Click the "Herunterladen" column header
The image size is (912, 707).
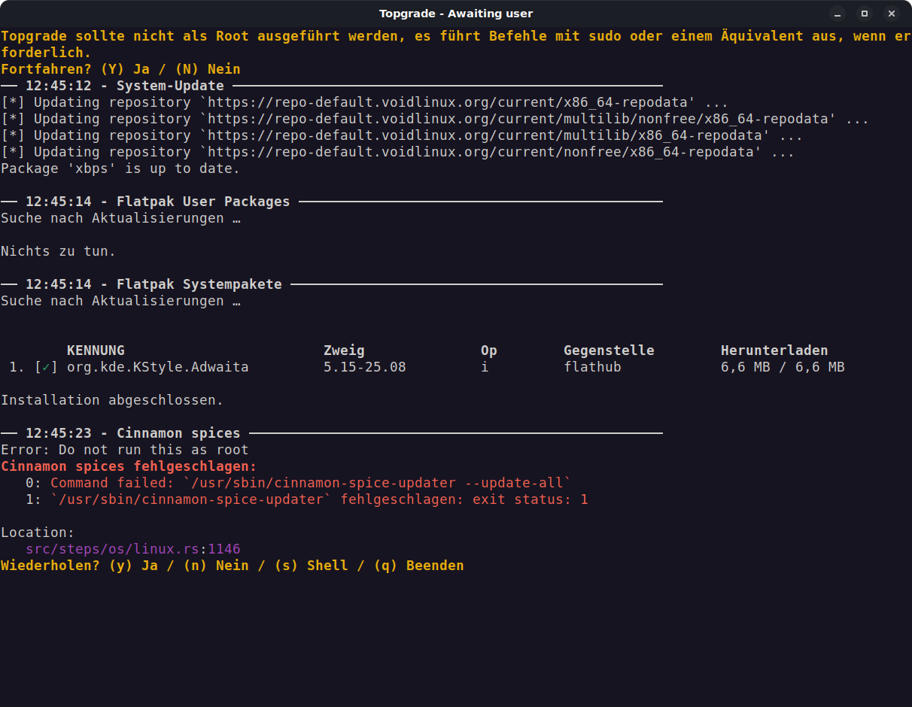774,350
